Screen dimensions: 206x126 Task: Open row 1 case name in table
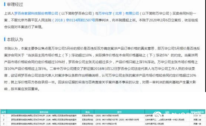coord(44,116)
